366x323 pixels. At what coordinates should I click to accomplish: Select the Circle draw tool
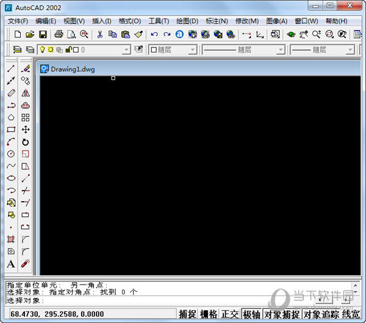[x=11, y=154]
